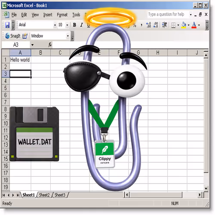This screenshot has height=215, width=215.
Task: Click the red Font Color icon
Action: [x=194, y=25]
